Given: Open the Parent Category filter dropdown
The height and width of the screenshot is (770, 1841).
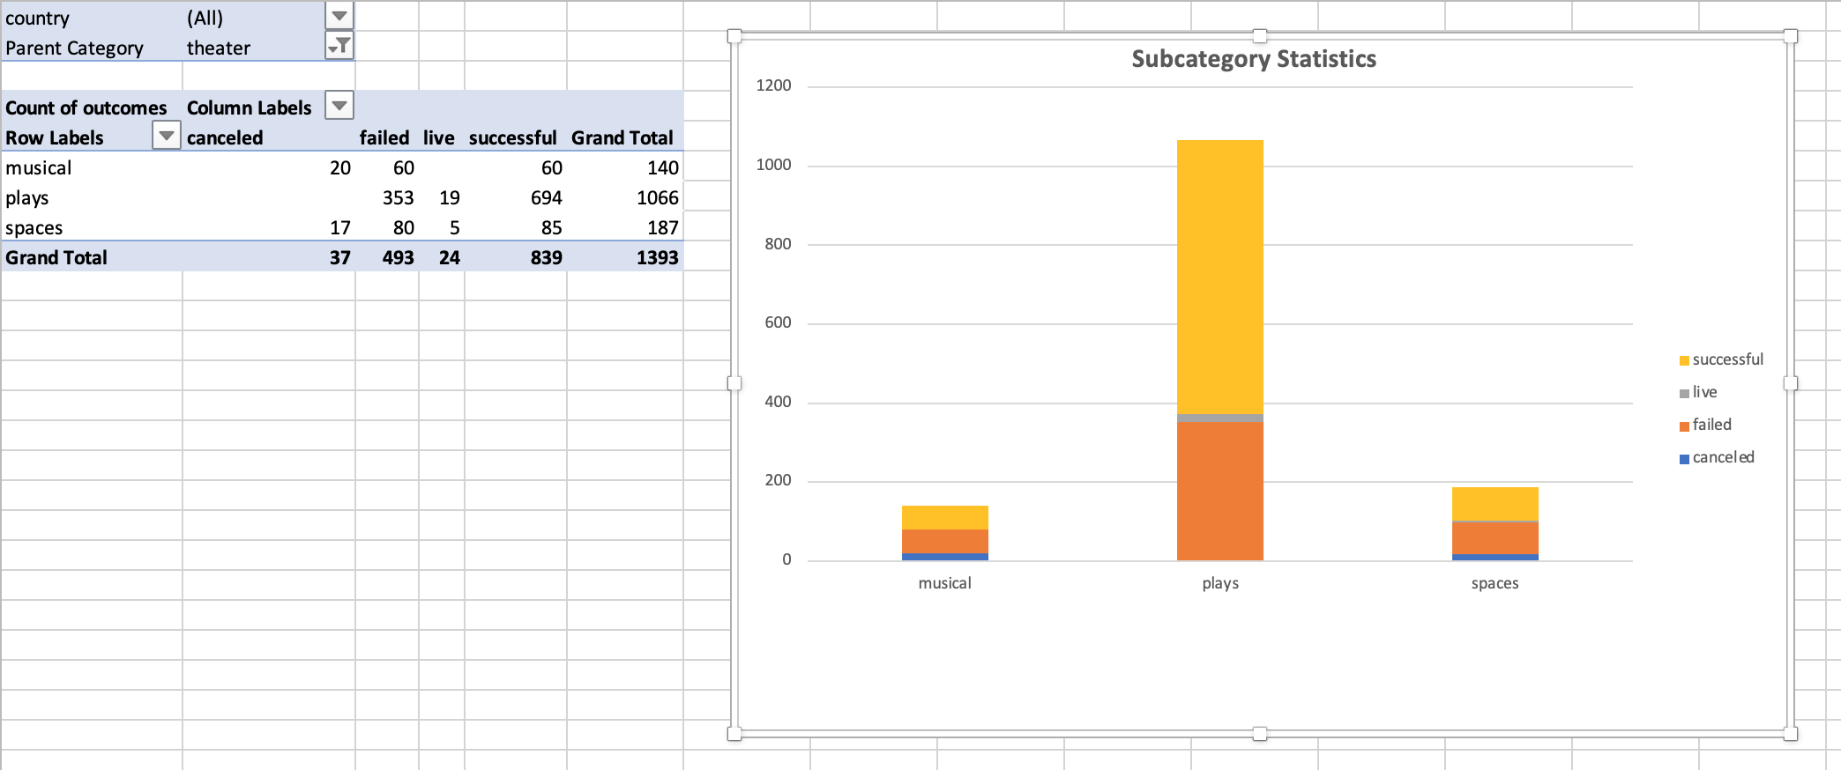Looking at the screenshot, I should (339, 45).
